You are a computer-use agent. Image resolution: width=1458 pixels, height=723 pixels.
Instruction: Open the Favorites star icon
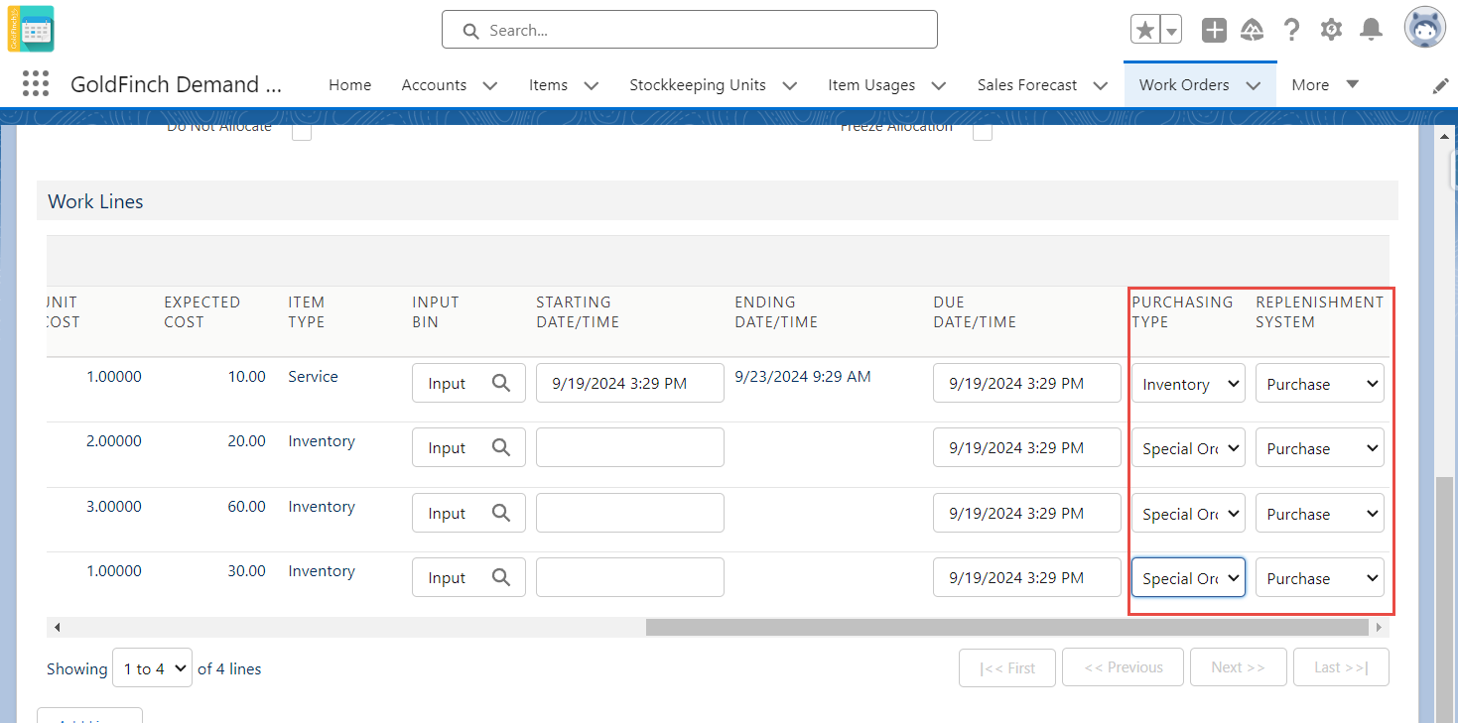1145,30
